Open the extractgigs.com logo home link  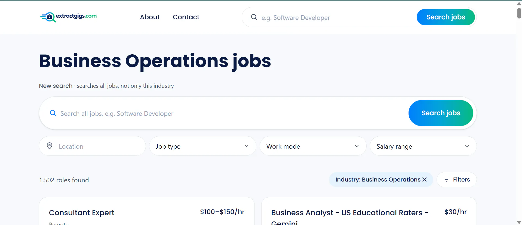[68, 17]
